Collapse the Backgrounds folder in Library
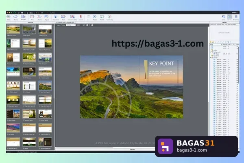244x163 pixels. coord(211,52)
